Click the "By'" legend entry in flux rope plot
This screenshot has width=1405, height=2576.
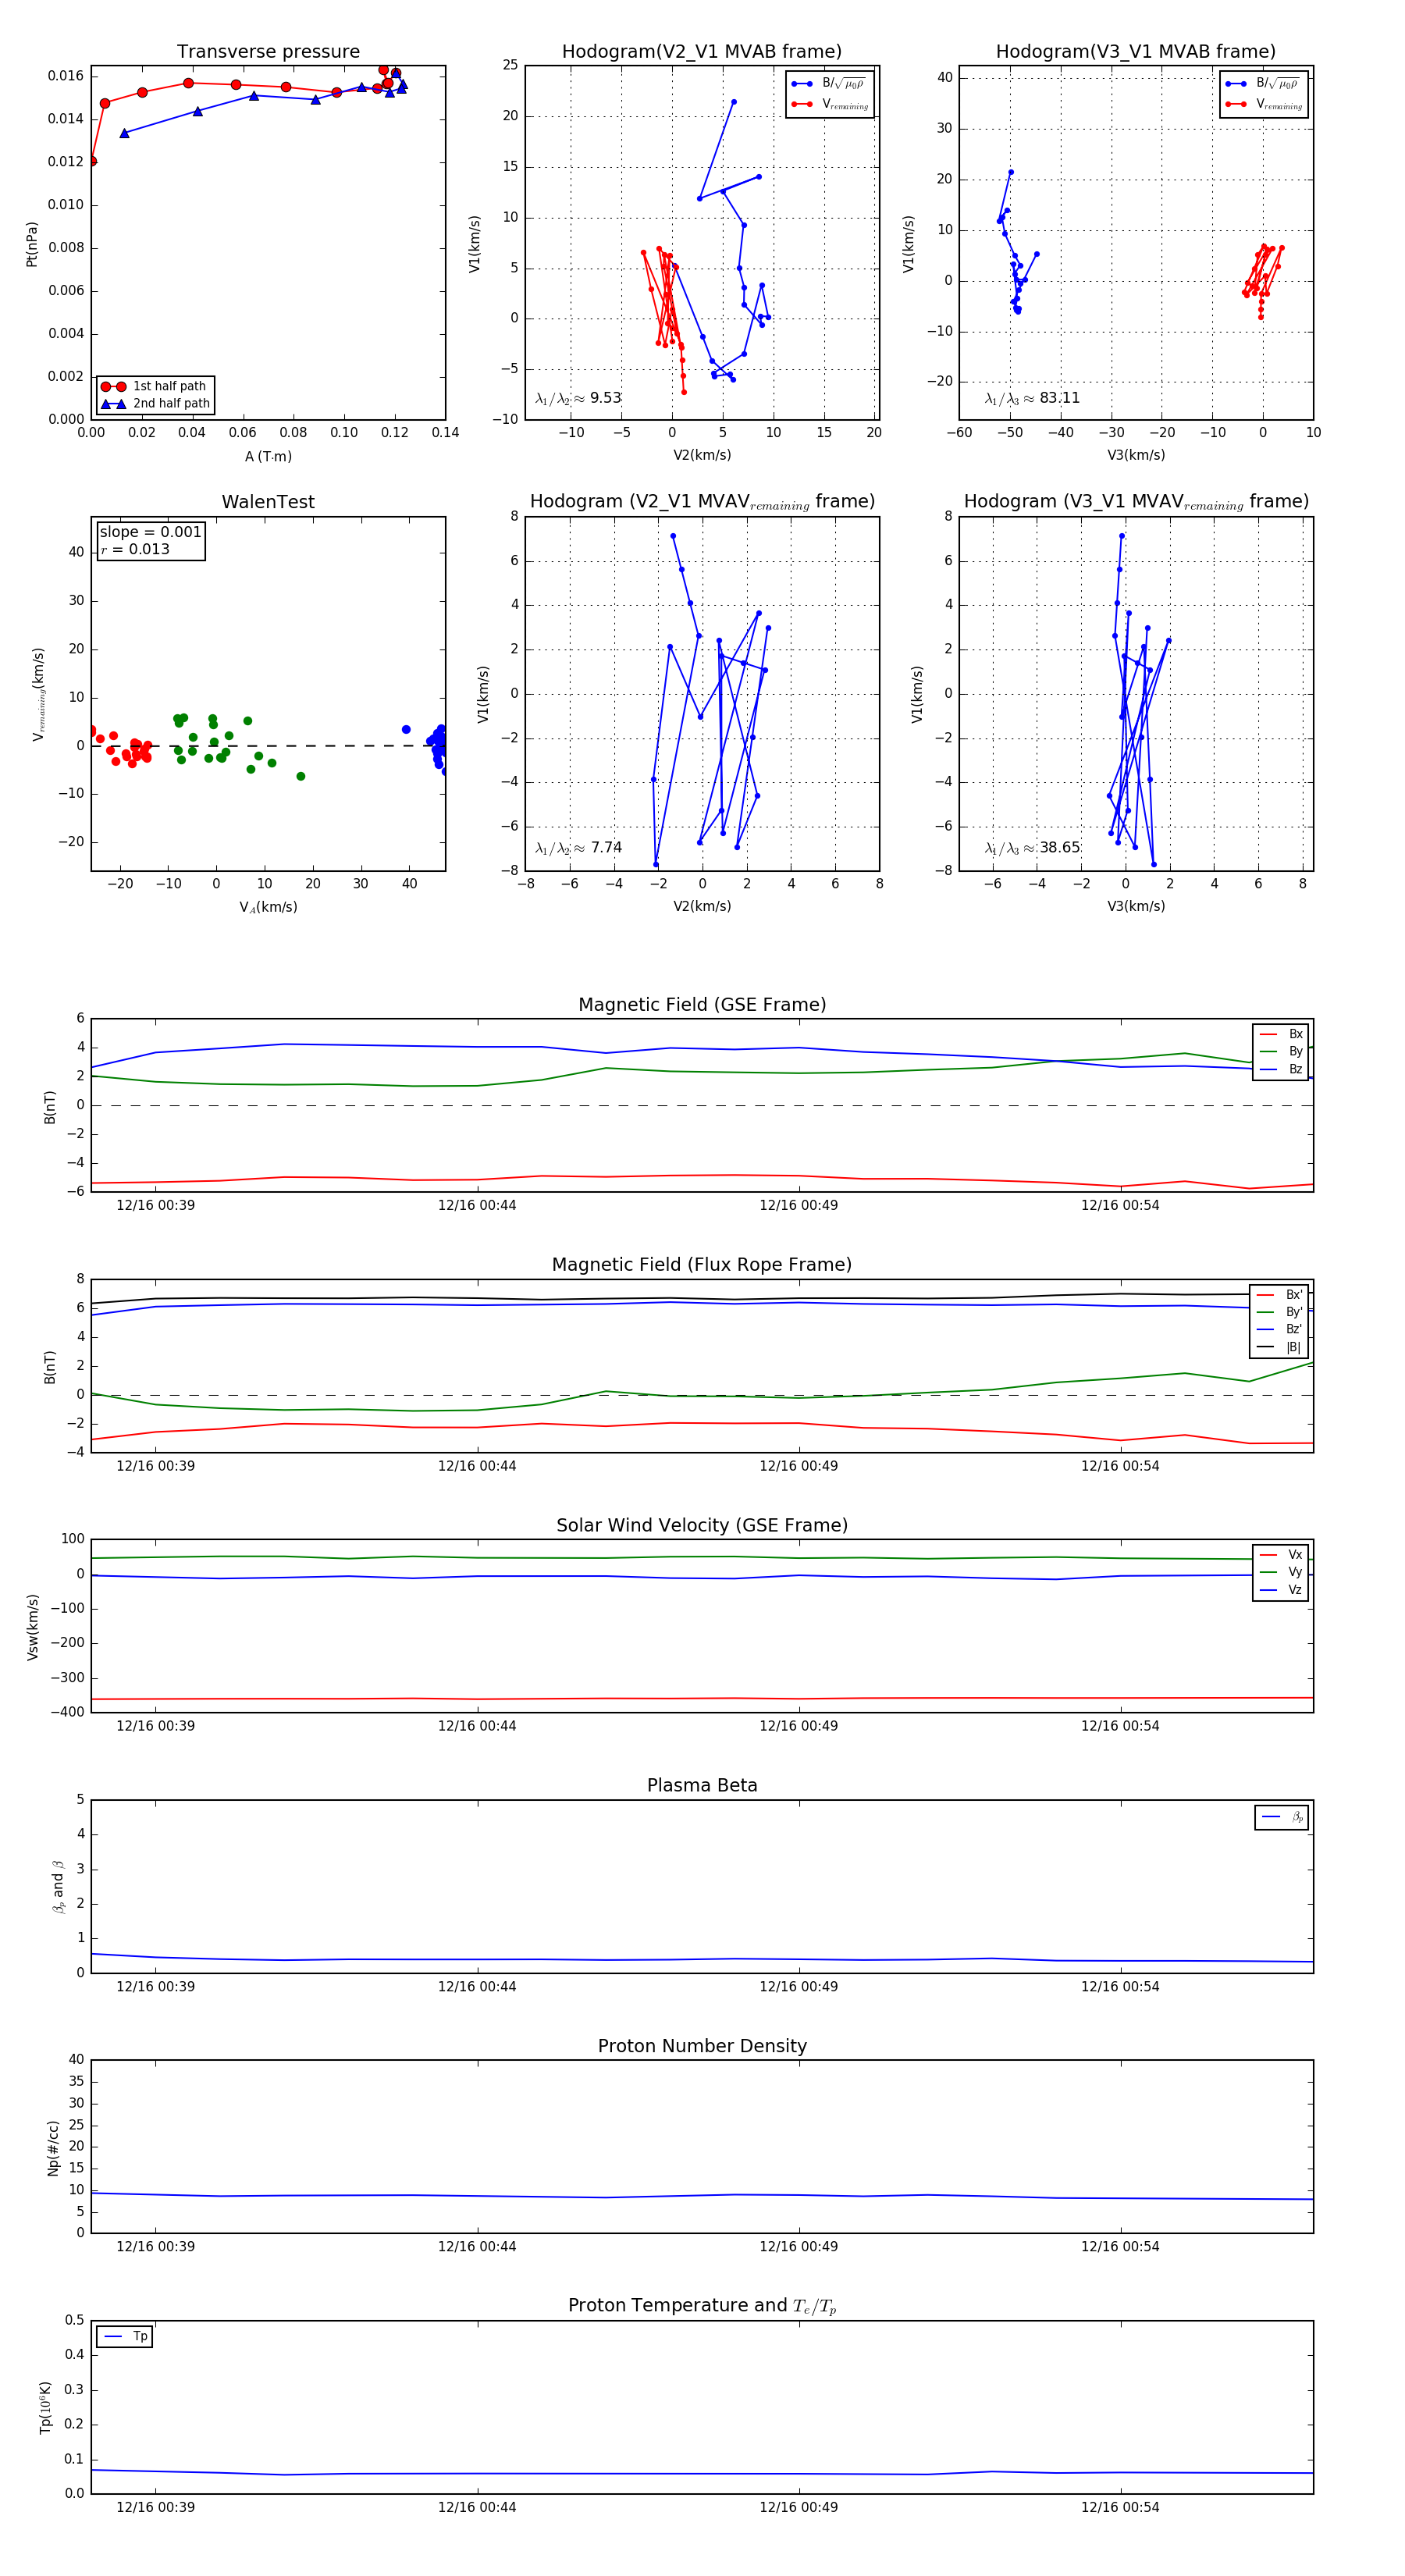1280,1312
